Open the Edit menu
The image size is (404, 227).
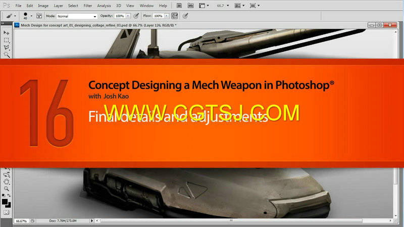[x=30, y=6]
